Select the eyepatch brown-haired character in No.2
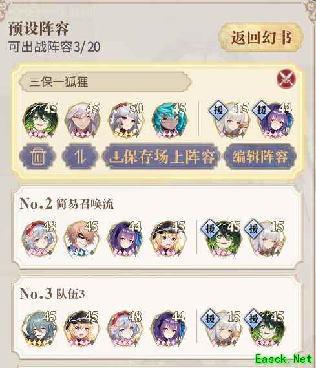The width and height of the screenshot is (316, 368). pos(81,239)
